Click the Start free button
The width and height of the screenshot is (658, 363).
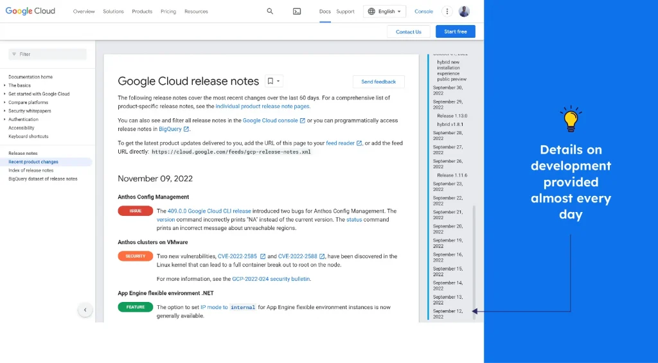pos(456,31)
